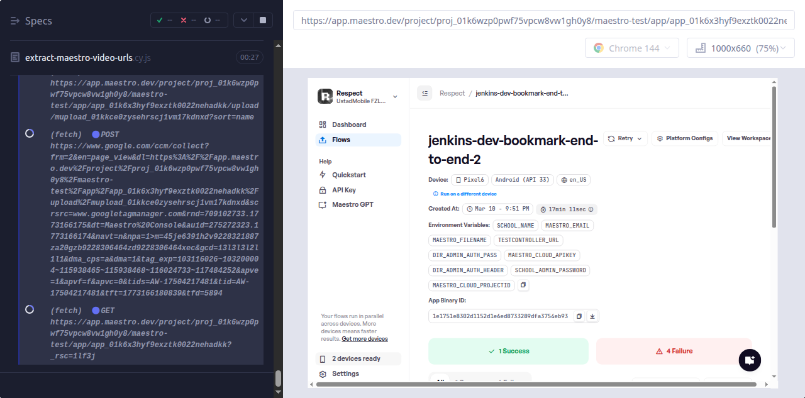Download the app binary
Viewport: 805px width, 398px height.
[592, 316]
